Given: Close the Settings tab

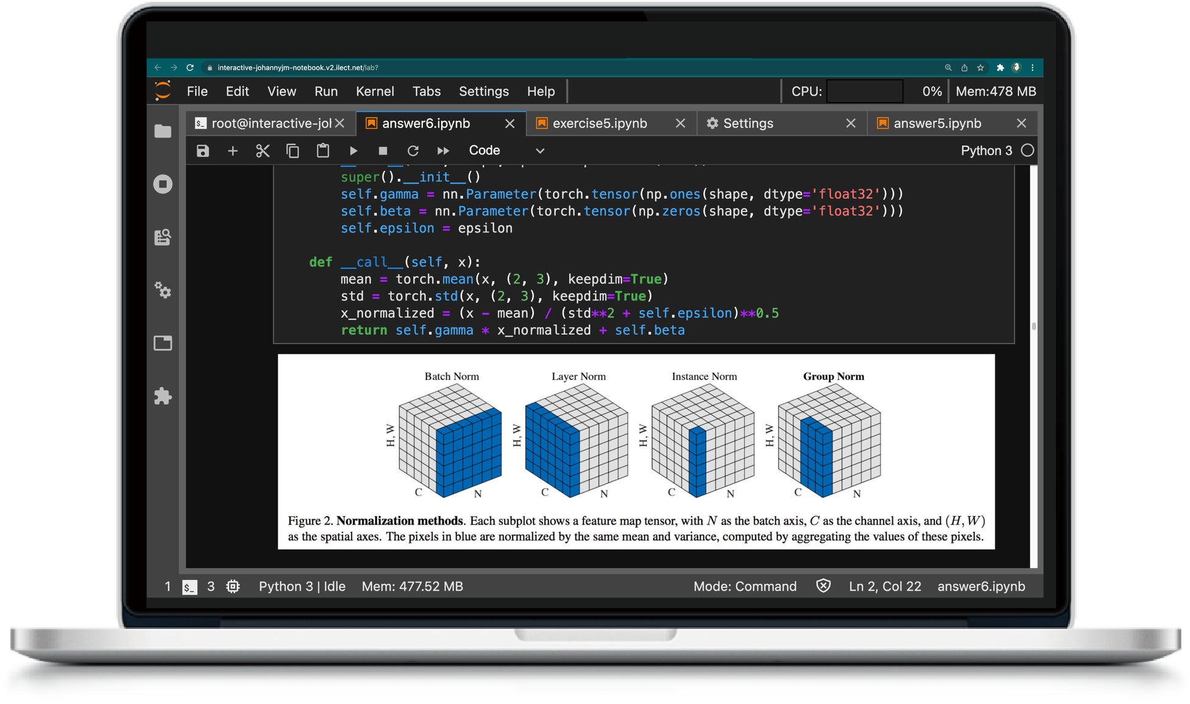Looking at the screenshot, I should point(851,124).
